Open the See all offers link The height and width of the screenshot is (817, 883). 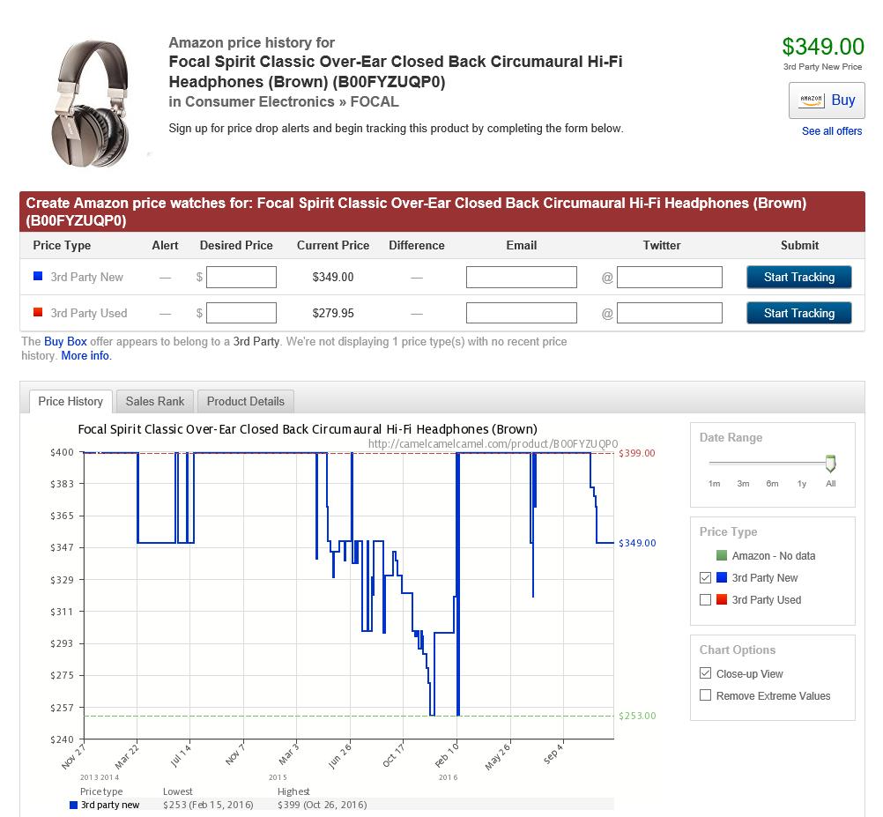(831, 131)
